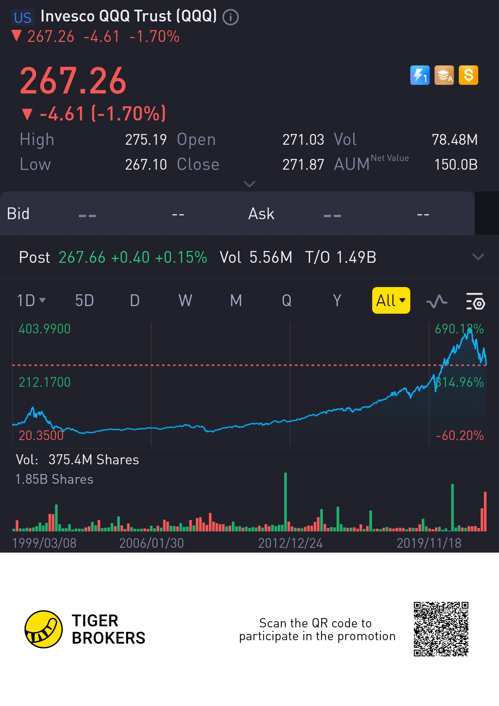This screenshot has width=499, height=706.
Task: Open the All range dropdown
Action: click(x=391, y=300)
